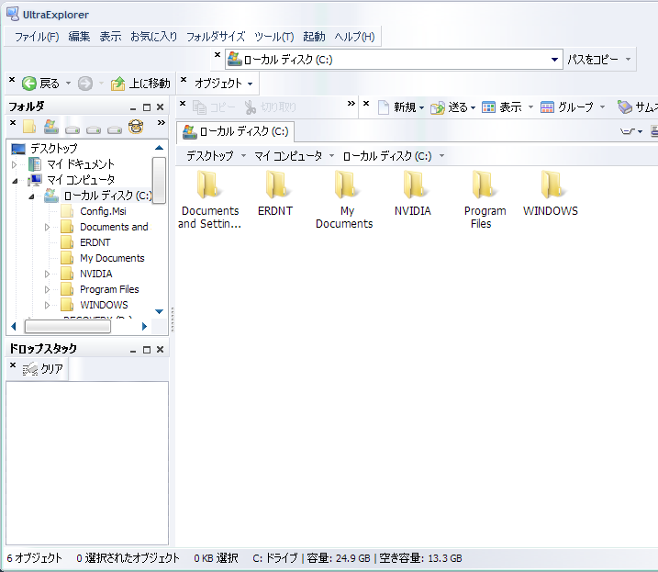Image resolution: width=658 pixels, height=572 pixels.
Task: Click the クリア icon in the ドロップスタック panel
Action: tap(29, 369)
